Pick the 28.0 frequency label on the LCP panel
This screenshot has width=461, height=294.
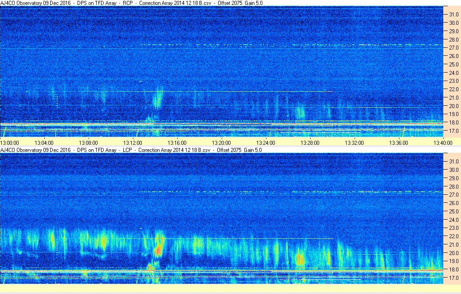click(453, 186)
